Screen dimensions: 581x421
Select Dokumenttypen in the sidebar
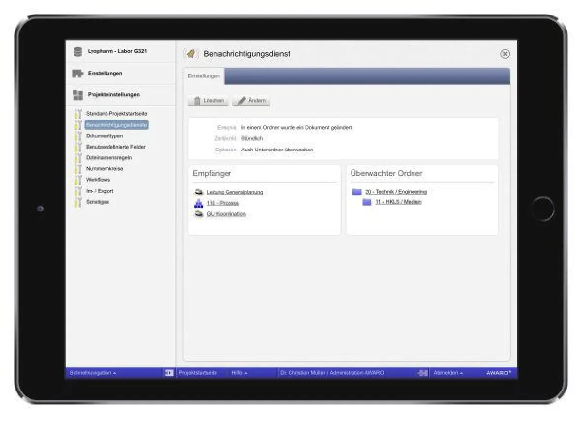click(x=104, y=136)
